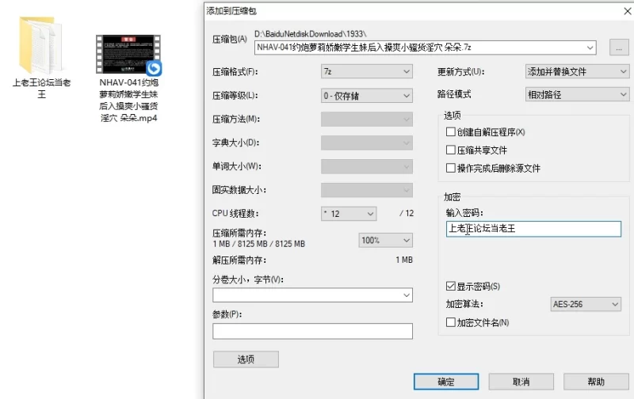Screen dimensions: 634x399
Task: Open help with the 帮助 button
Action: (x=596, y=382)
